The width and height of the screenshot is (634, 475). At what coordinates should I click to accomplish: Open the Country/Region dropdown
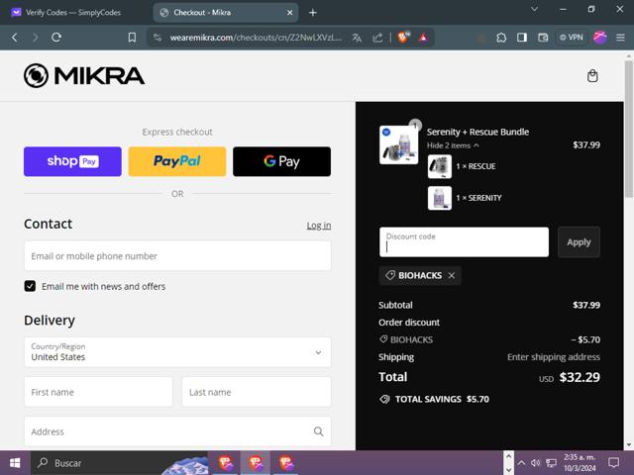(177, 352)
